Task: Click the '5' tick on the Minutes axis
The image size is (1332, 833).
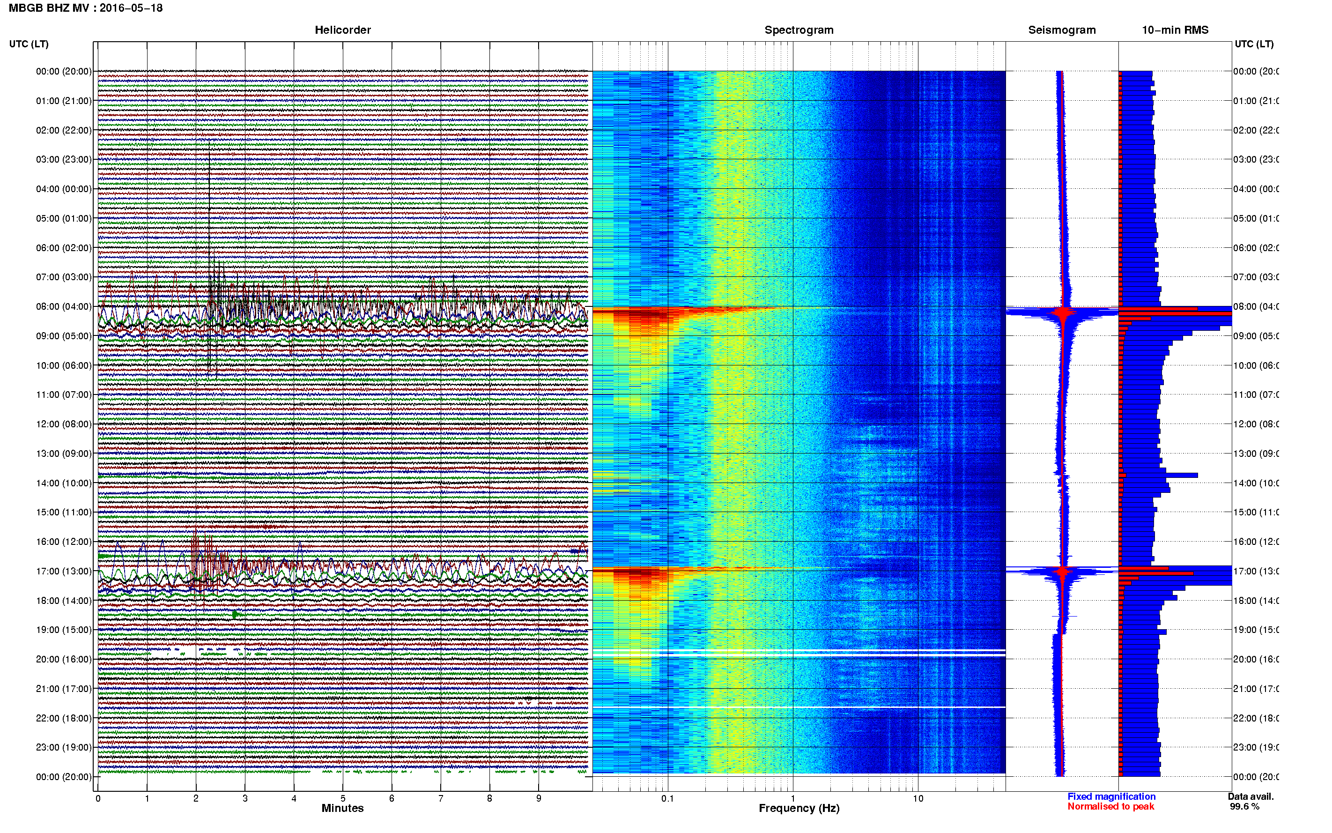Action: 342,798
